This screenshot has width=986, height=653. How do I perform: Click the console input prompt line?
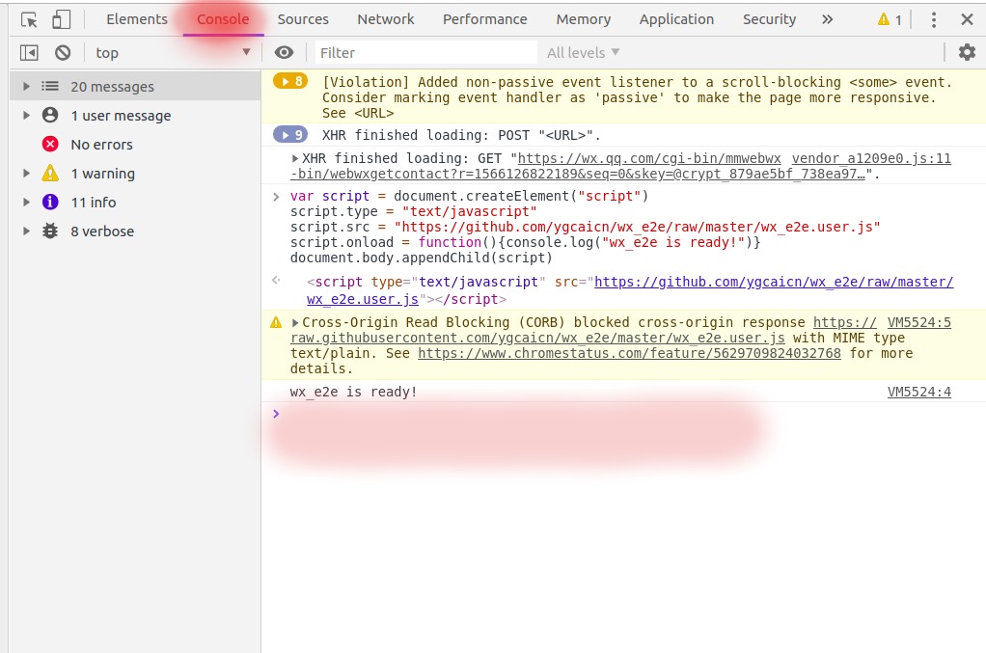coord(622,414)
